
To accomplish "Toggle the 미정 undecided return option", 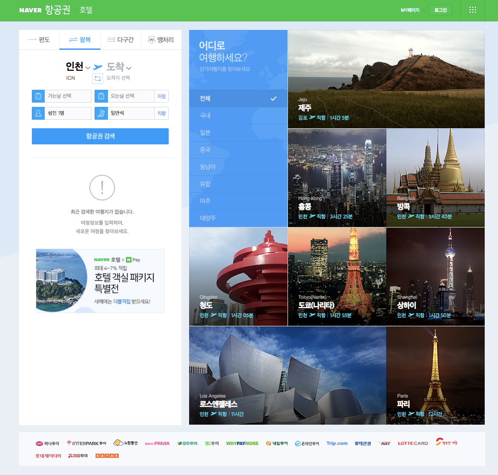I will click(x=162, y=96).
